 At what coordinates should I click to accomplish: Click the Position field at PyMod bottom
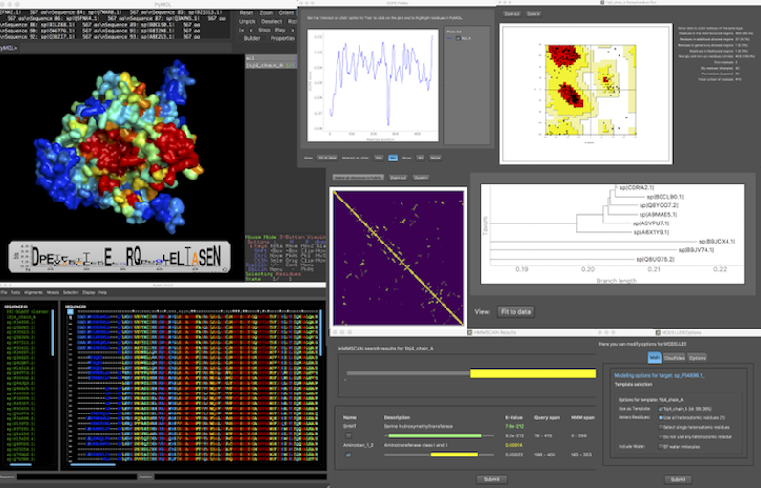[x=240, y=477]
